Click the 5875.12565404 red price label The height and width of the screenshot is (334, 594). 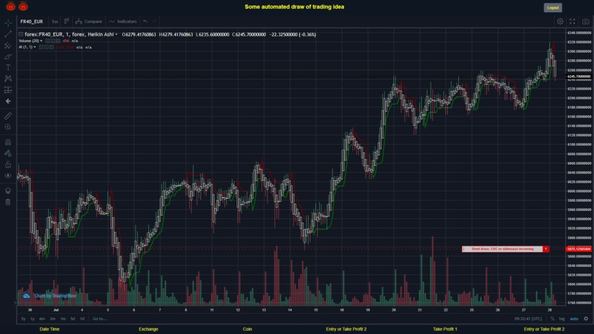[579, 249]
